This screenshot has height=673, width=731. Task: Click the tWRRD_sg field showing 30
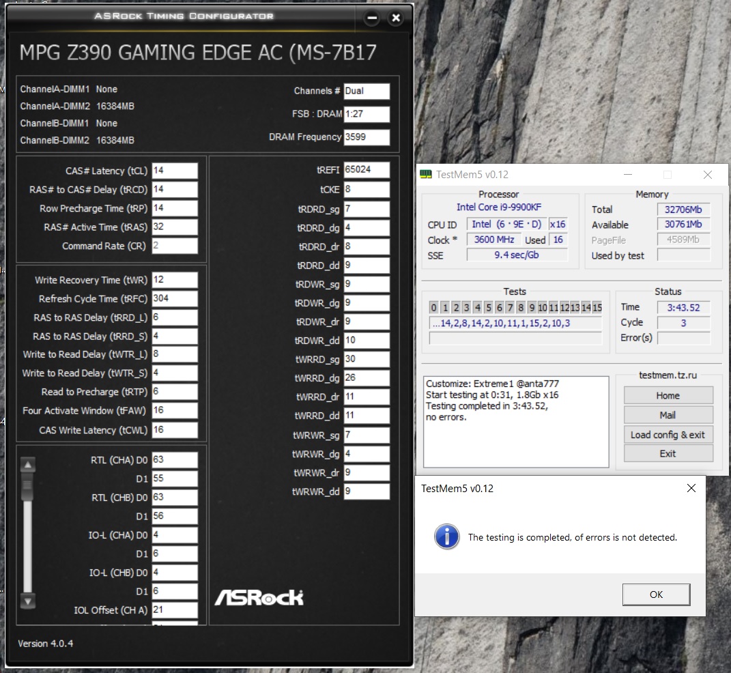[367, 359]
